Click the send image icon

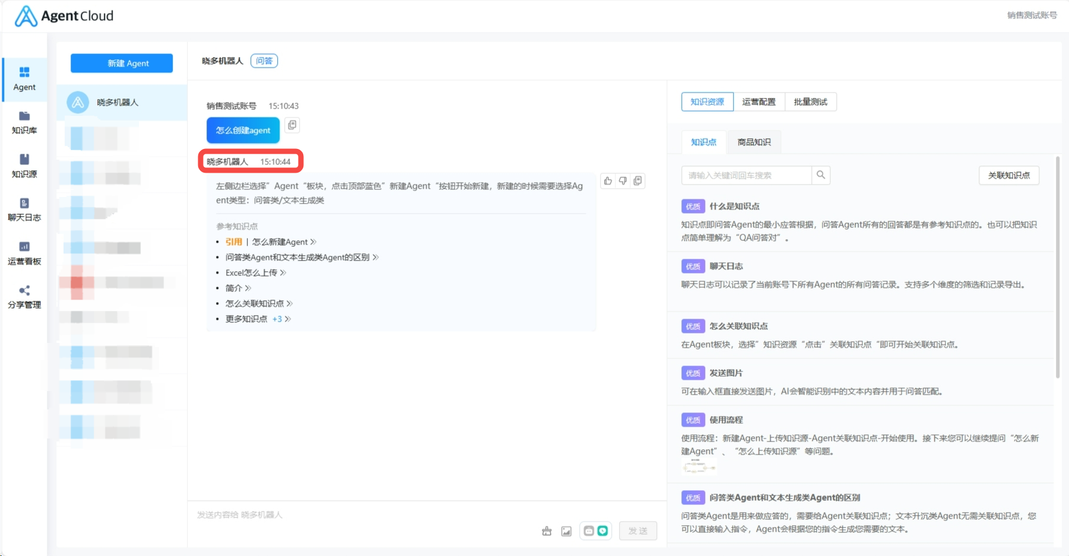point(566,531)
